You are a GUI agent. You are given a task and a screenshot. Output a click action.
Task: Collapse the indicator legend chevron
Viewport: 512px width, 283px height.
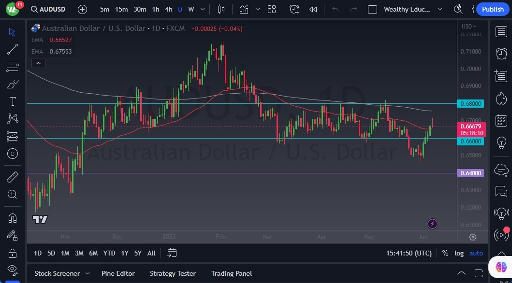click(38, 63)
